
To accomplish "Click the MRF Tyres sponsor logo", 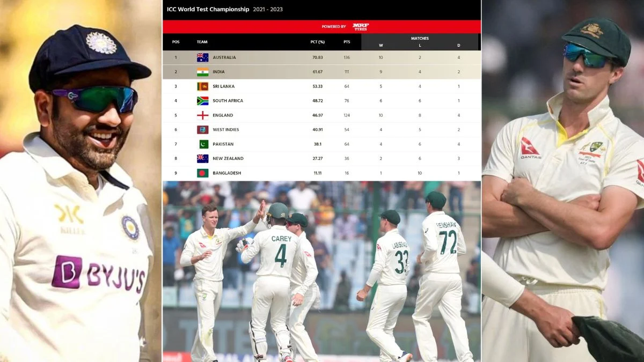I will pos(361,27).
